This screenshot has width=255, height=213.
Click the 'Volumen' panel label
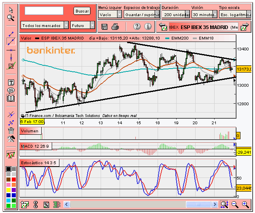(x=30, y=131)
